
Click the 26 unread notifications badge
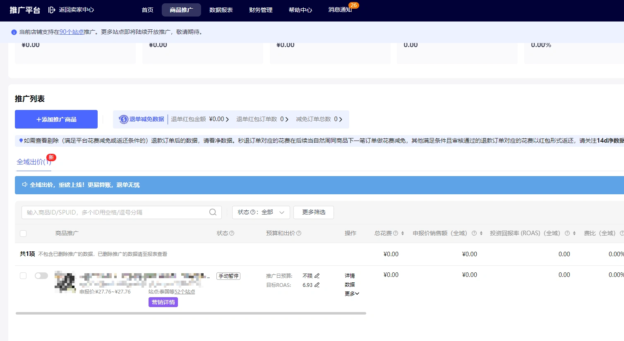353,5
